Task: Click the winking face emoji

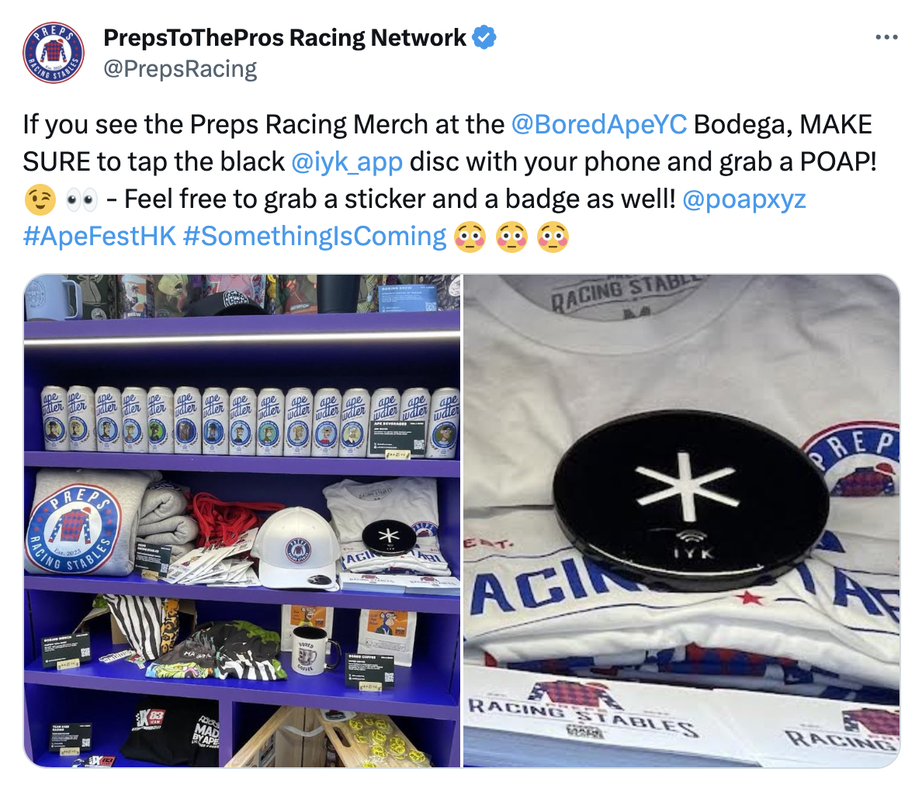Action: (40, 200)
